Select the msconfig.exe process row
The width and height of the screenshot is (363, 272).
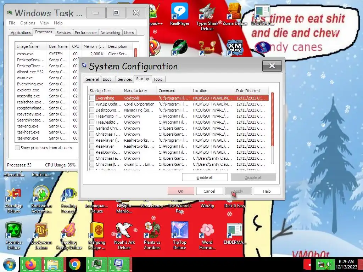click(47, 96)
